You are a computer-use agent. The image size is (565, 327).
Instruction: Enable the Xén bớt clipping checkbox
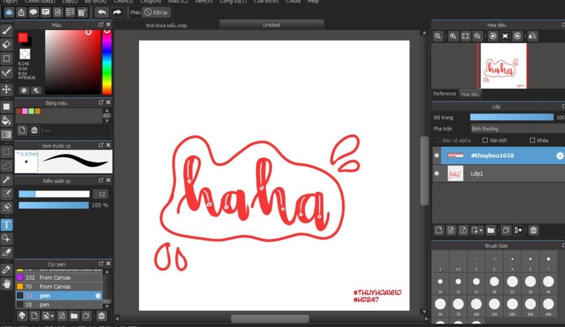(x=485, y=141)
